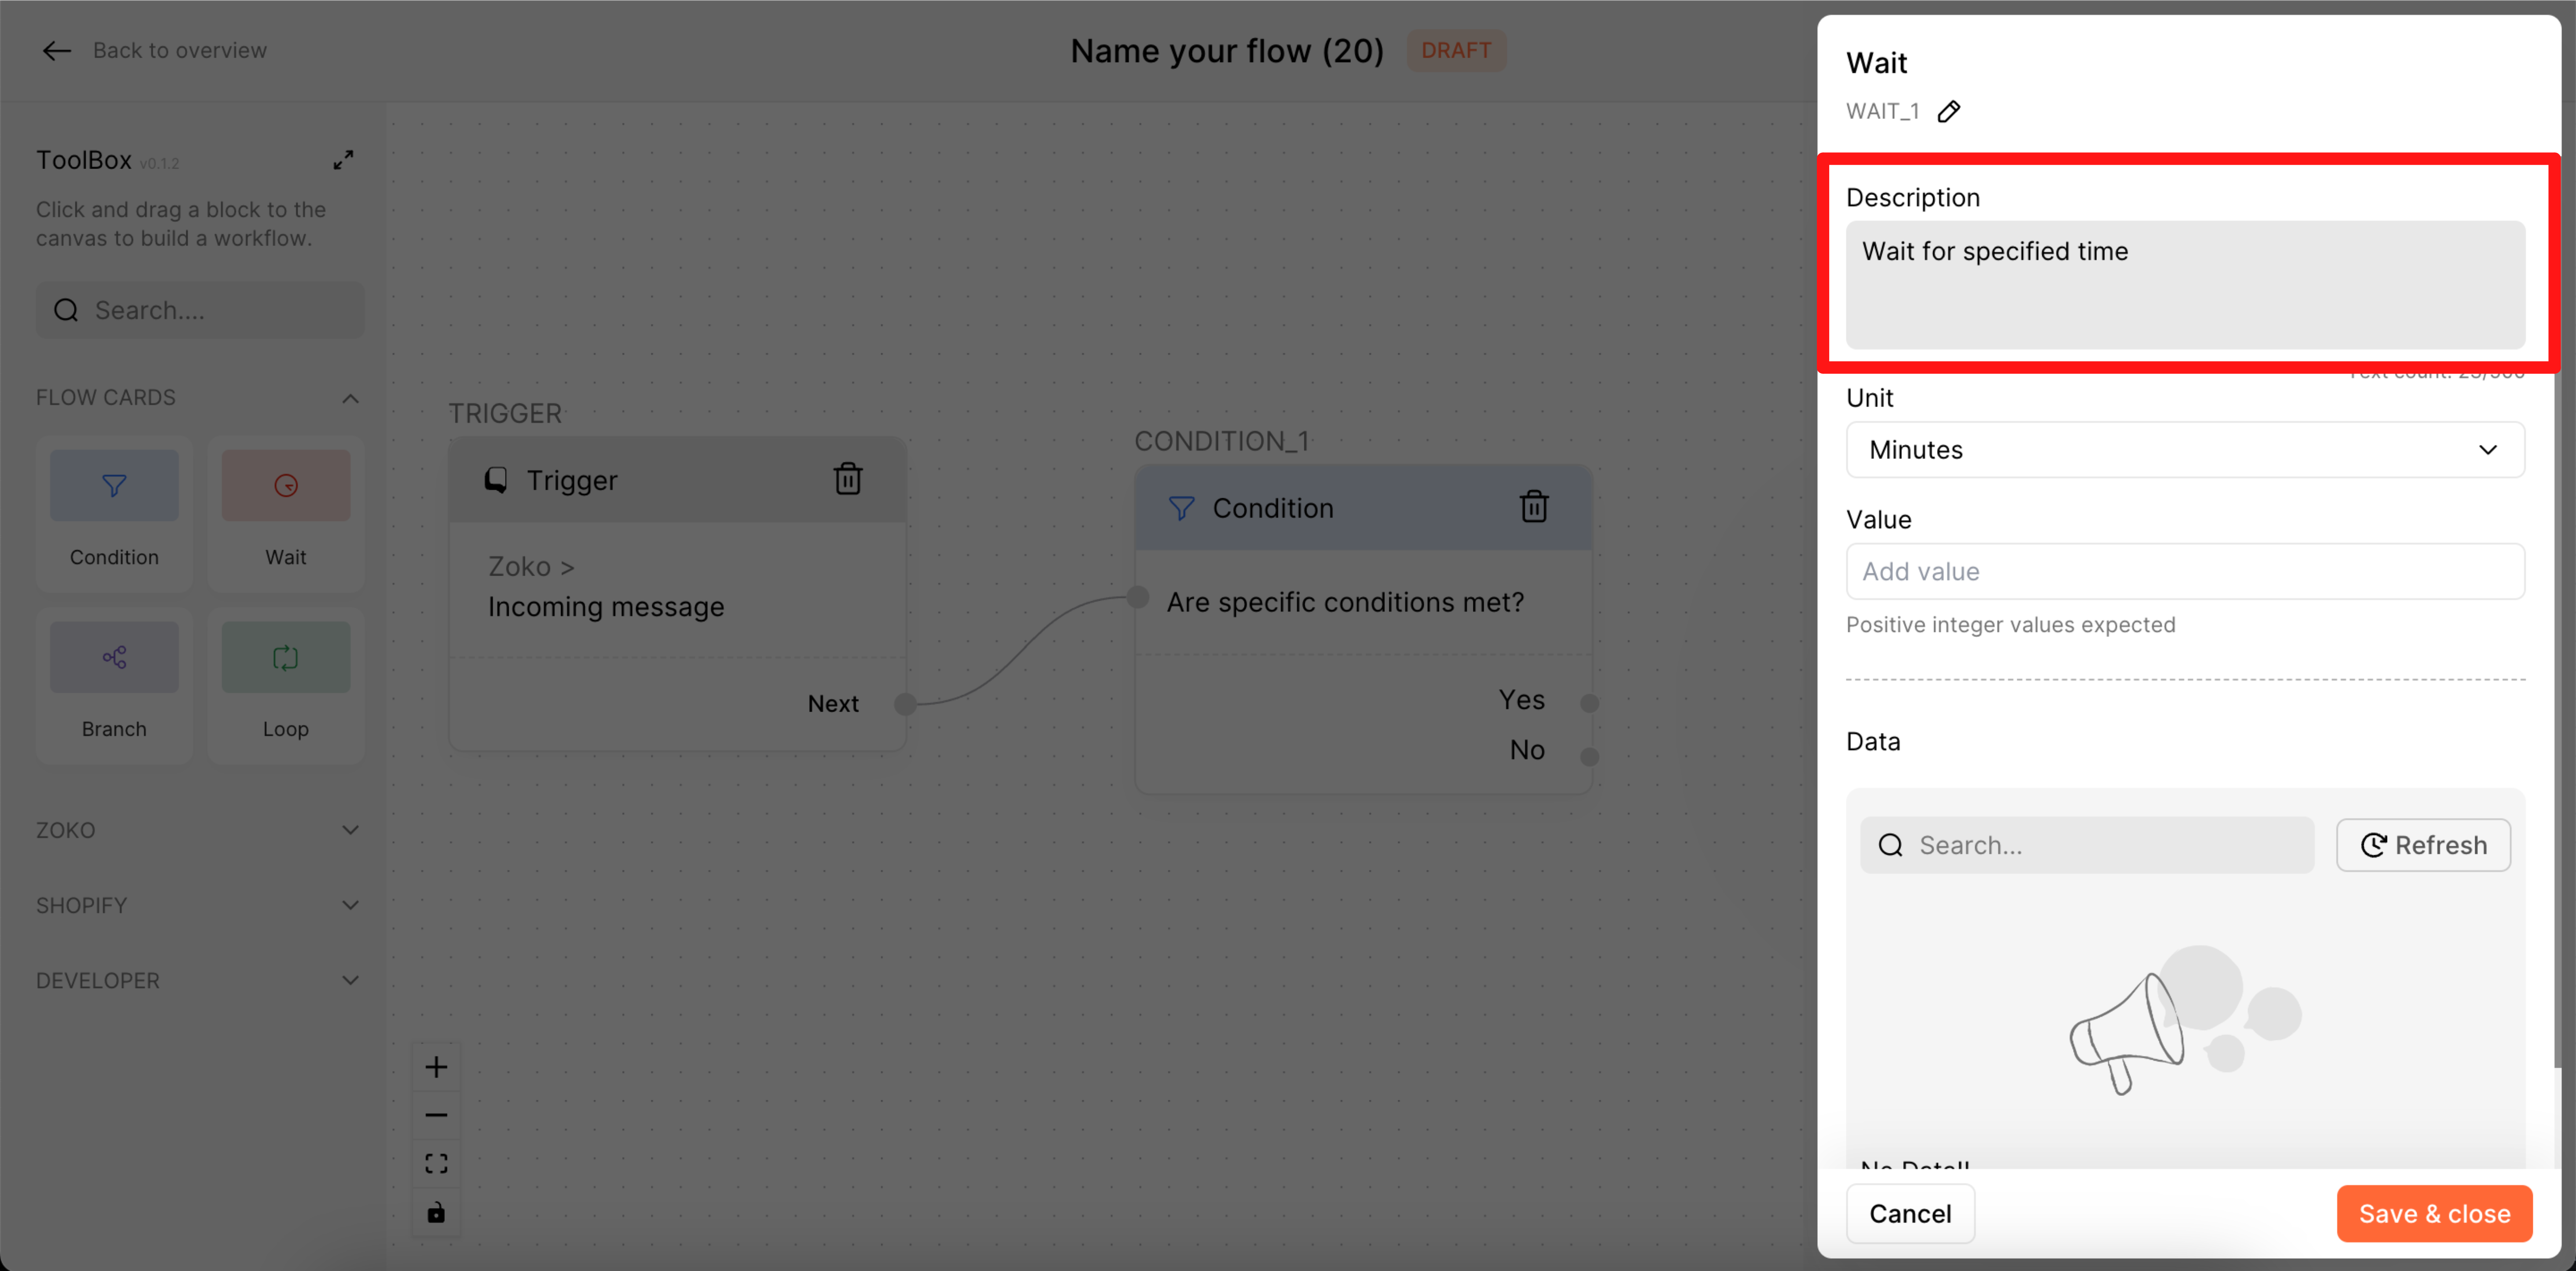Click the Refresh button
Viewport: 2576px width, 1271px height.
tap(2423, 845)
